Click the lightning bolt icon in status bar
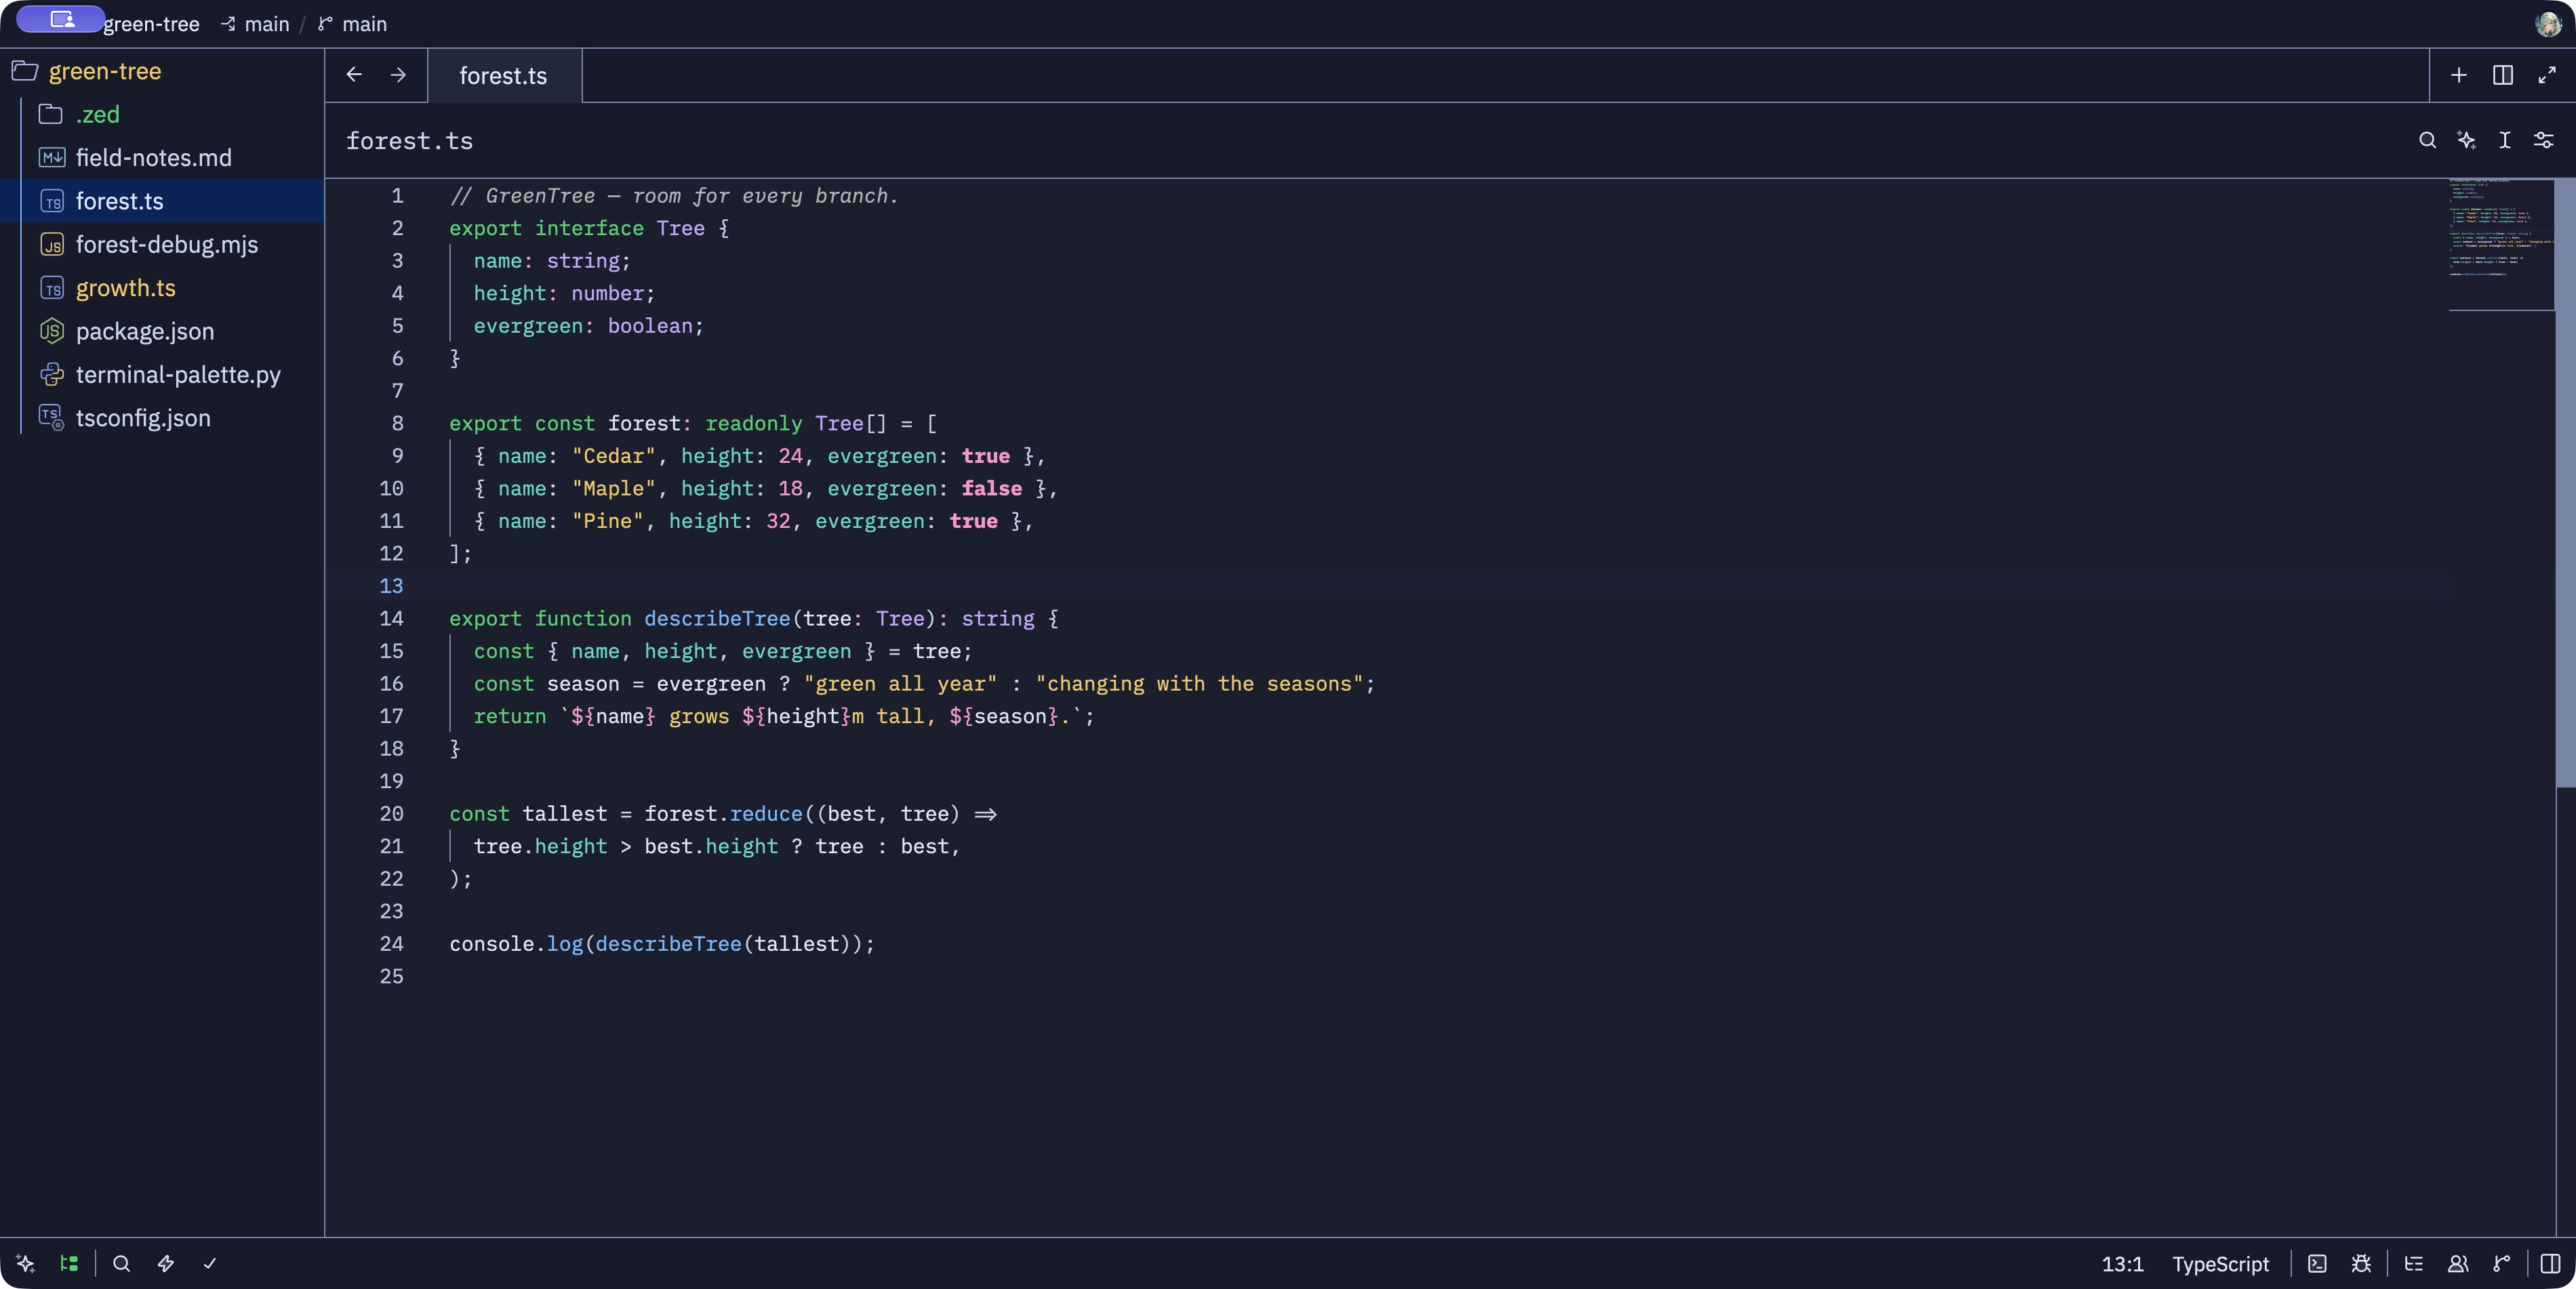The height and width of the screenshot is (1289, 2576). [x=166, y=1263]
